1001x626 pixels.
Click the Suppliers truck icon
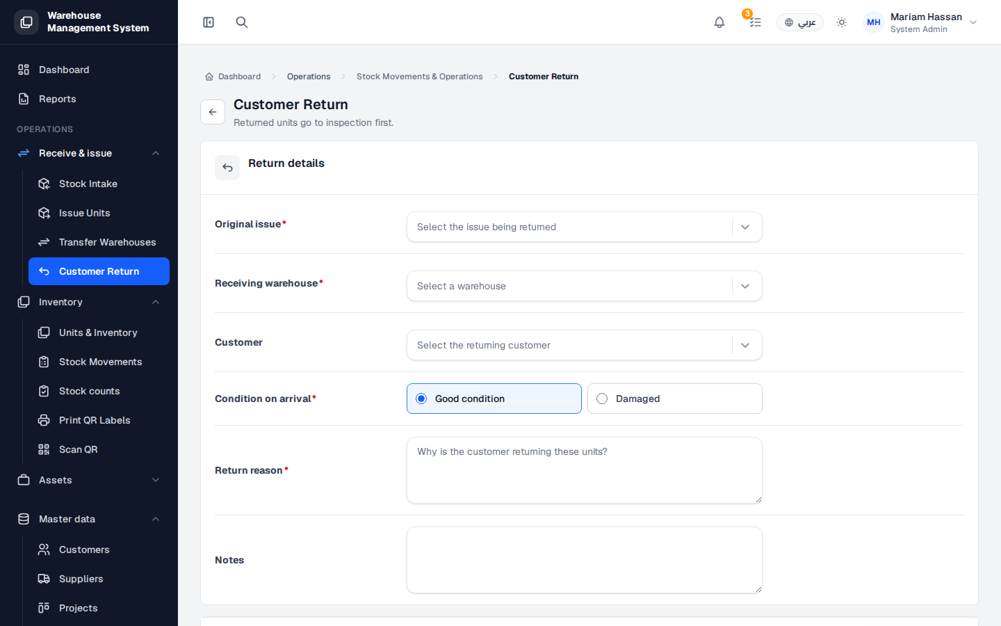pyautogui.click(x=44, y=579)
